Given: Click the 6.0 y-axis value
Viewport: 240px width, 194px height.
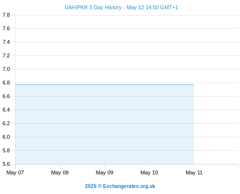Looking at the screenshot, I should (x=6, y=137).
